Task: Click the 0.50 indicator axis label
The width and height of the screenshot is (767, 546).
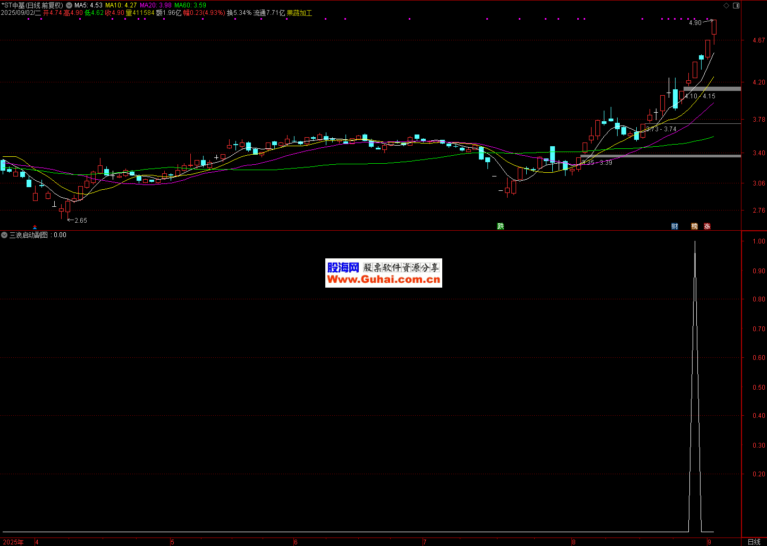Action: pyautogui.click(x=758, y=388)
